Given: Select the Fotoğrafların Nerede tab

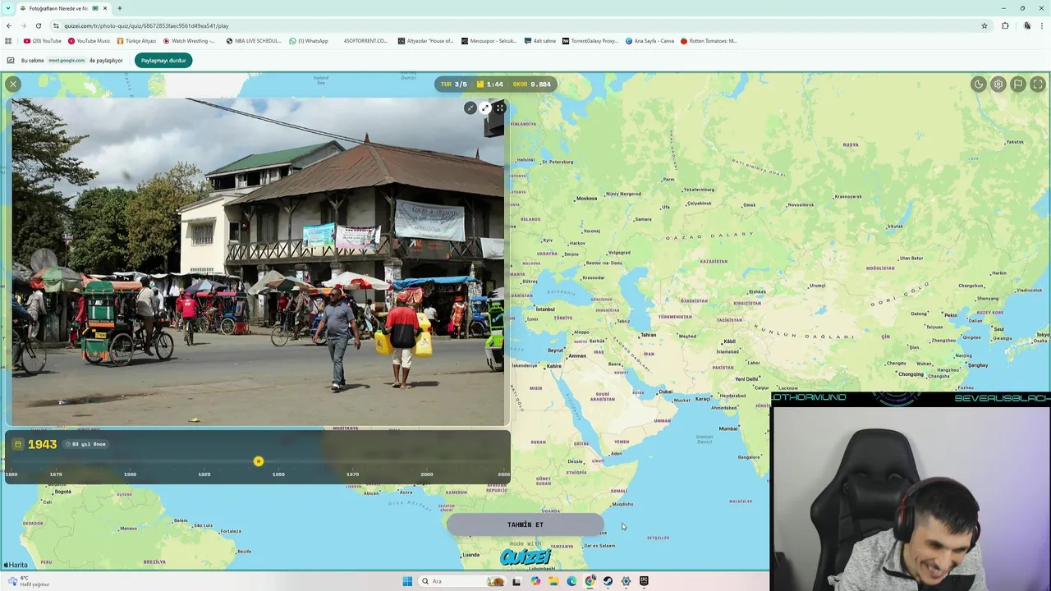Looking at the screenshot, I should point(57,8).
